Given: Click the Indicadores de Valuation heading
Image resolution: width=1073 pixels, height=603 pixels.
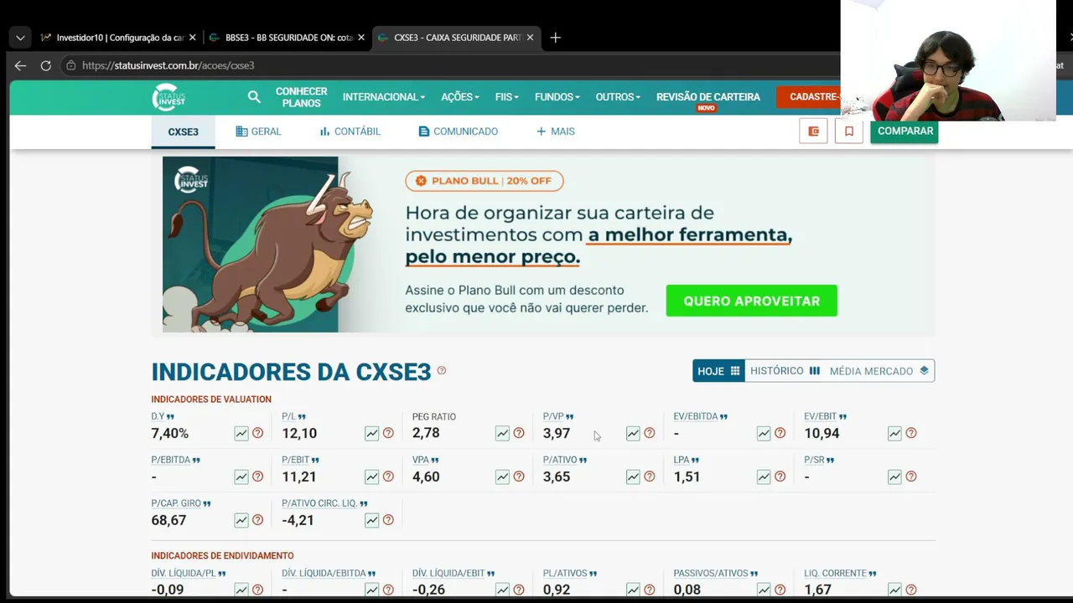Looking at the screenshot, I should pyautogui.click(x=211, y=399).
